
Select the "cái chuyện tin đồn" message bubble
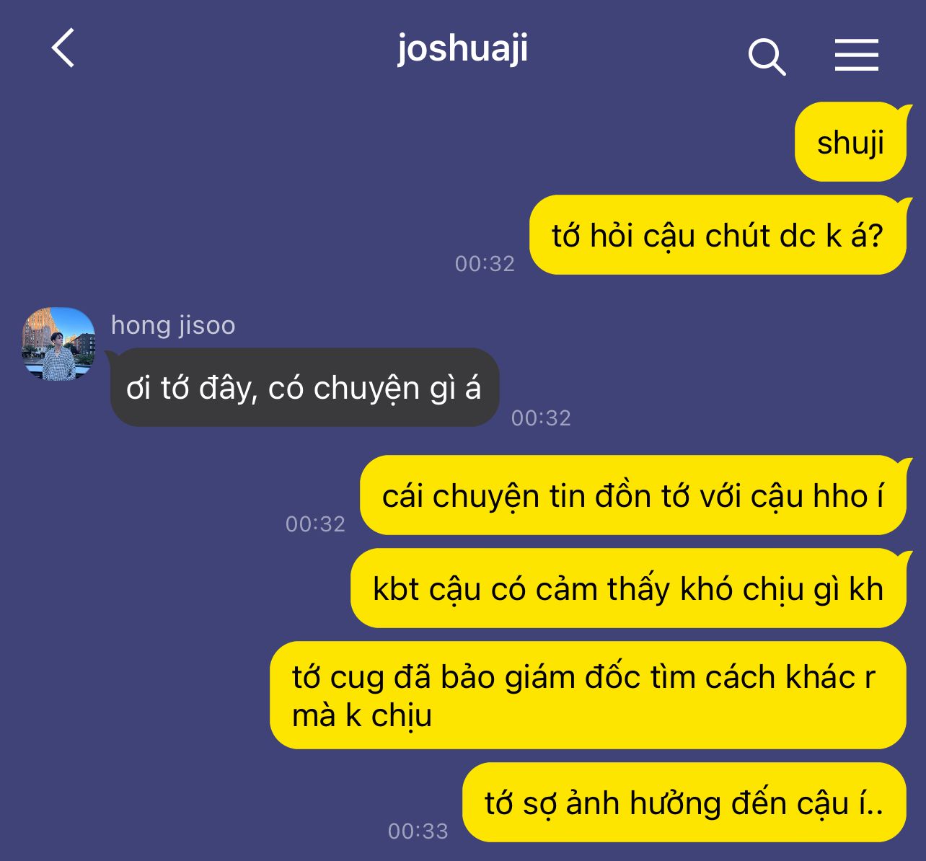(x=633, y=495)
